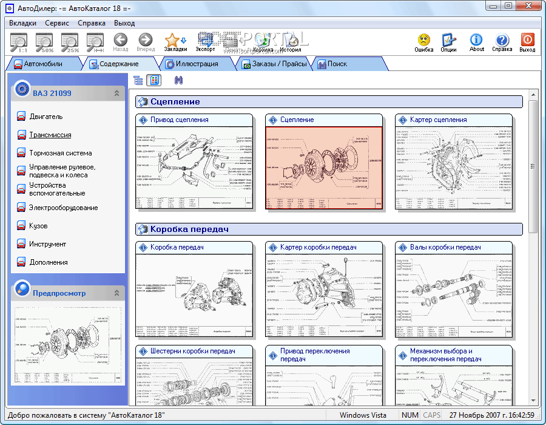This screenshot has height=425, width=546.
Task: Switch to the Заказы / Прайсы tab
Action: (275, 64)
